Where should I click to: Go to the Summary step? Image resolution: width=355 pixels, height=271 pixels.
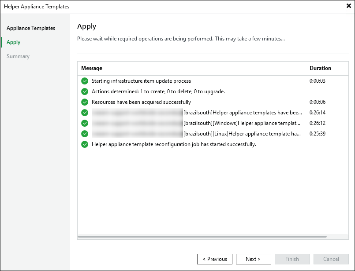(x=18, y=56)
